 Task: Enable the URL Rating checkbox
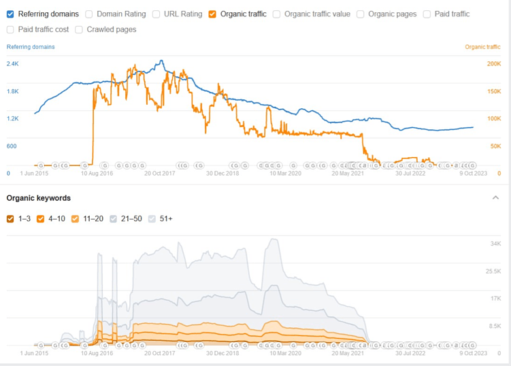pos(156,14)
